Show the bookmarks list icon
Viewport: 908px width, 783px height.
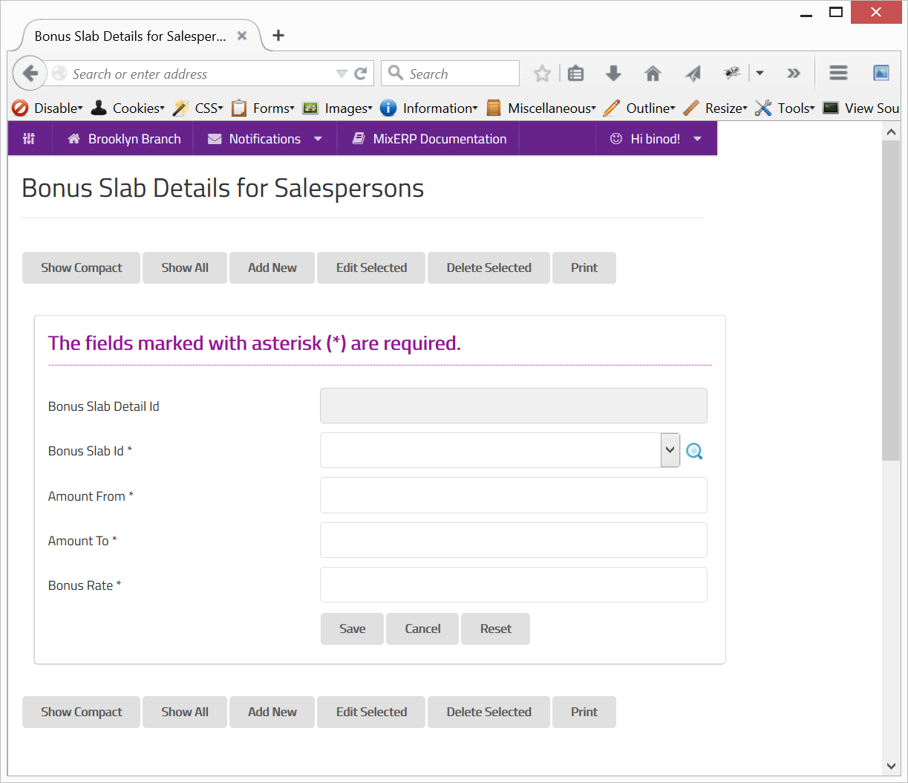(x=575, y=74)
